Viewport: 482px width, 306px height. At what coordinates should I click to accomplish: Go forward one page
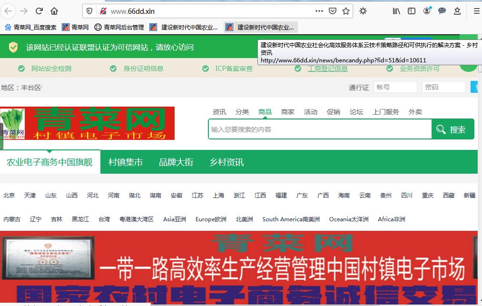(x=24, y=11)
